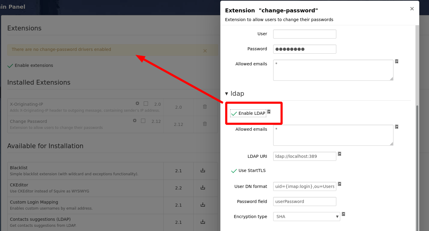The image size is (429, 231).
Task: Dismiss the no change-password drivers warning
Action: 205,51
